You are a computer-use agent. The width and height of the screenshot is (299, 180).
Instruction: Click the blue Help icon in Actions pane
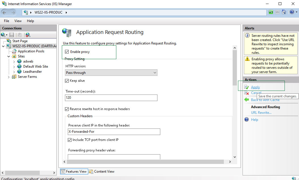click(x=247, y=119)
